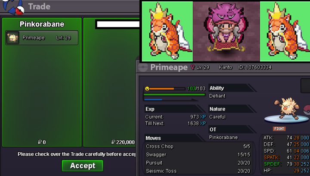The height and width of the screenshot is (176, 310).
Task: Click the 220,000 money amount in the trade
Action: point(123,142)
